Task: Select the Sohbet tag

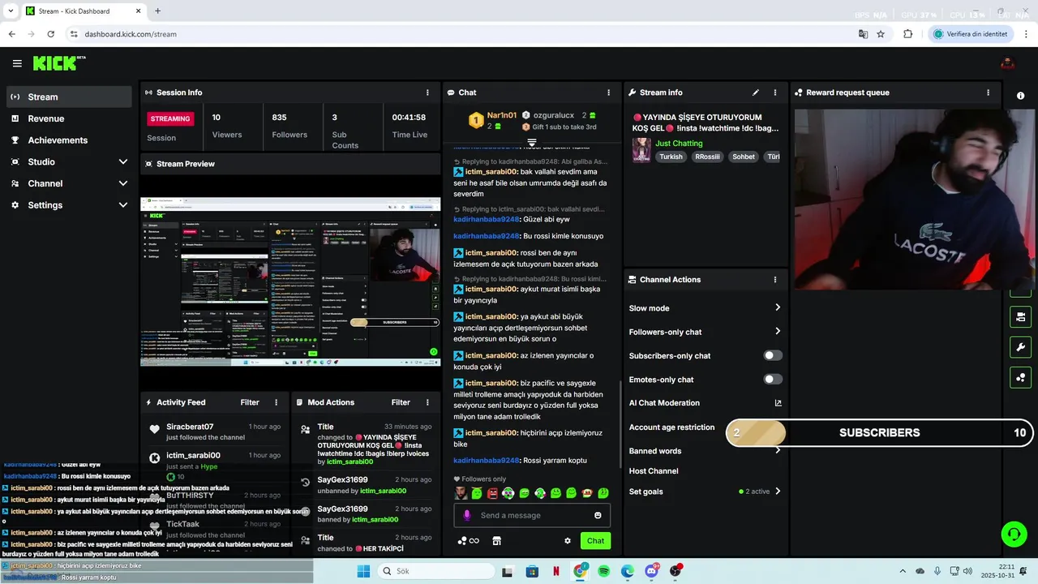Action: [x=744, y=157]
